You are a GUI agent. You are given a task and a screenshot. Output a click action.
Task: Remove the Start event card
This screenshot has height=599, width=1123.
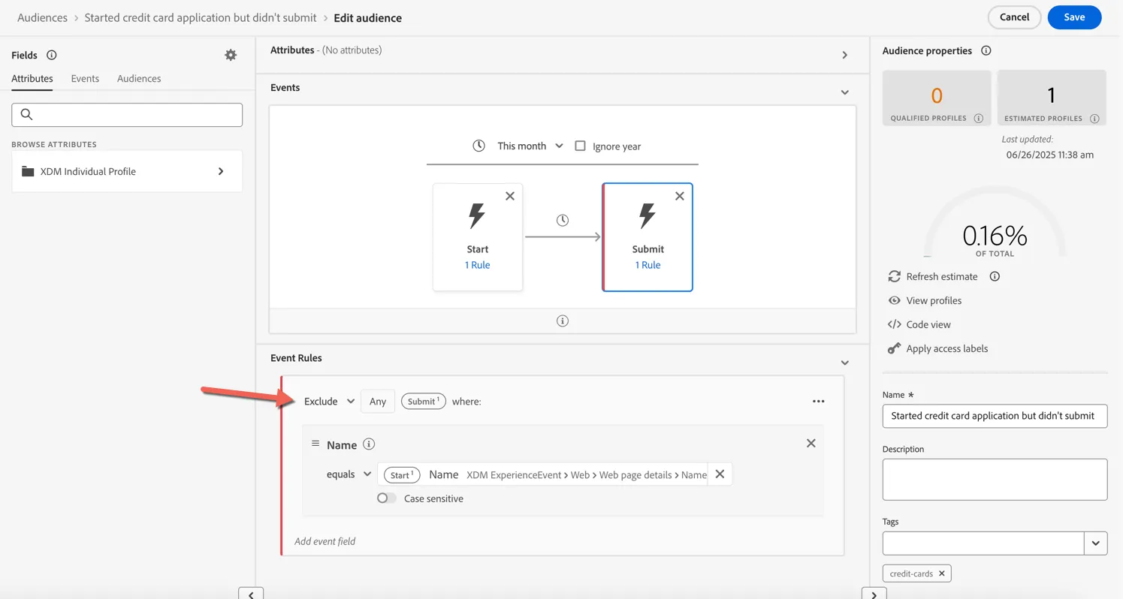tap(510, 196)
